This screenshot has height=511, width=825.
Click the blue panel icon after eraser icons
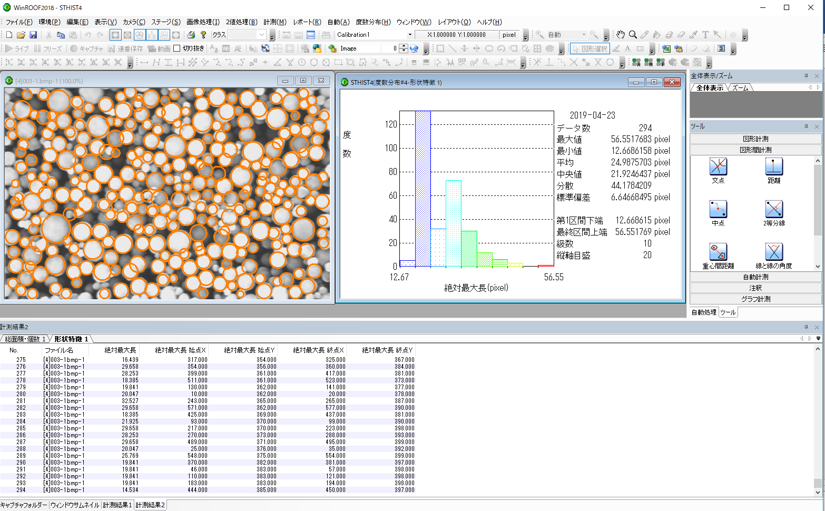[x=721, y=48]
